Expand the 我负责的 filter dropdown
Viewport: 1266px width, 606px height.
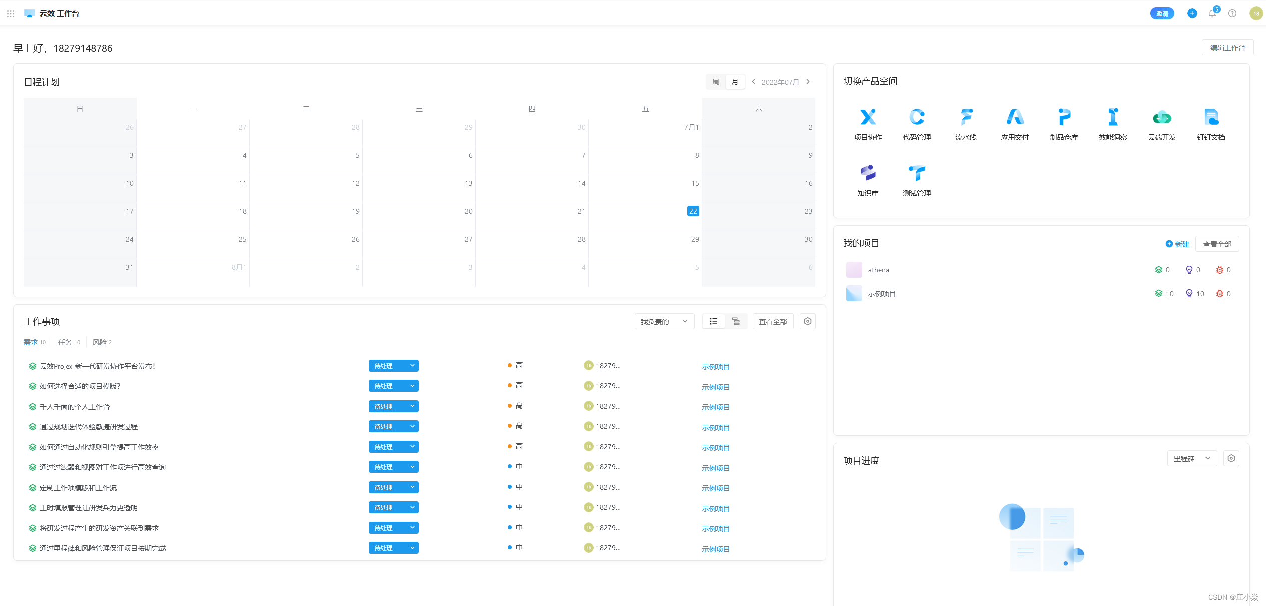point(664,321)
